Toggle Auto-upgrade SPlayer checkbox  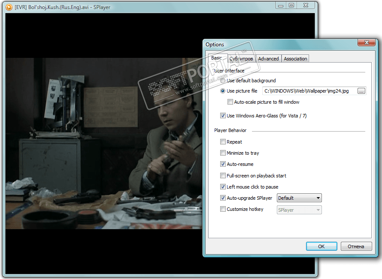pos(223,198)
